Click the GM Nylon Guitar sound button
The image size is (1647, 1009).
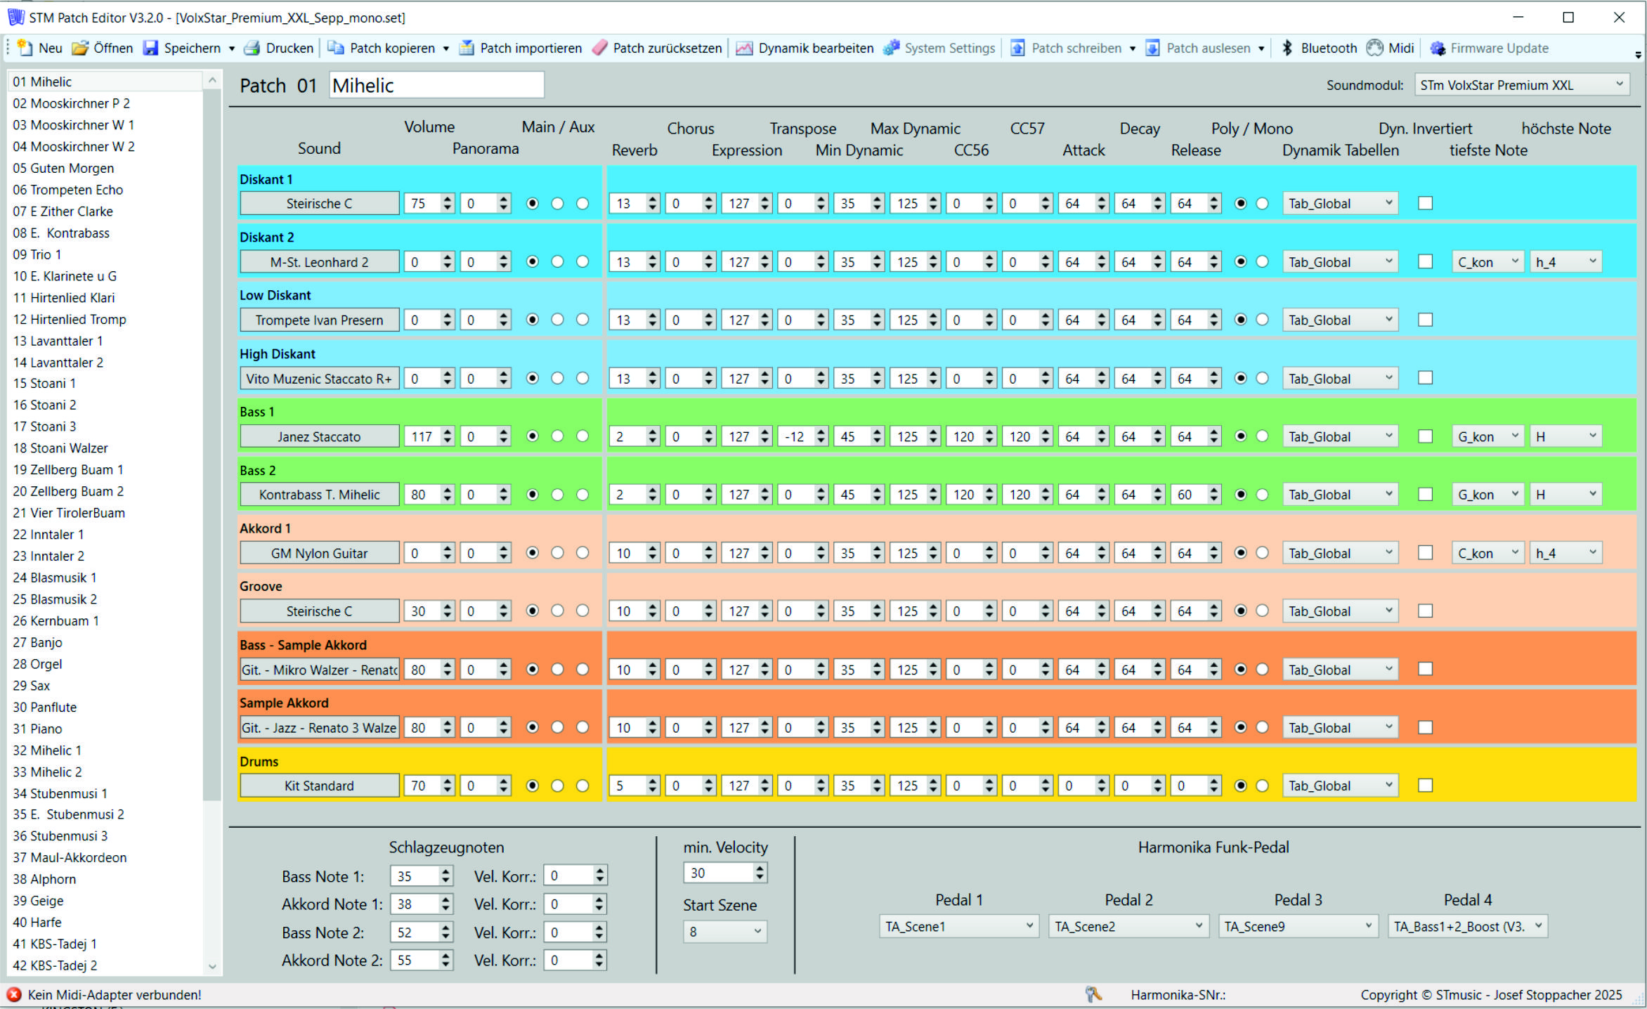point(319,553)
